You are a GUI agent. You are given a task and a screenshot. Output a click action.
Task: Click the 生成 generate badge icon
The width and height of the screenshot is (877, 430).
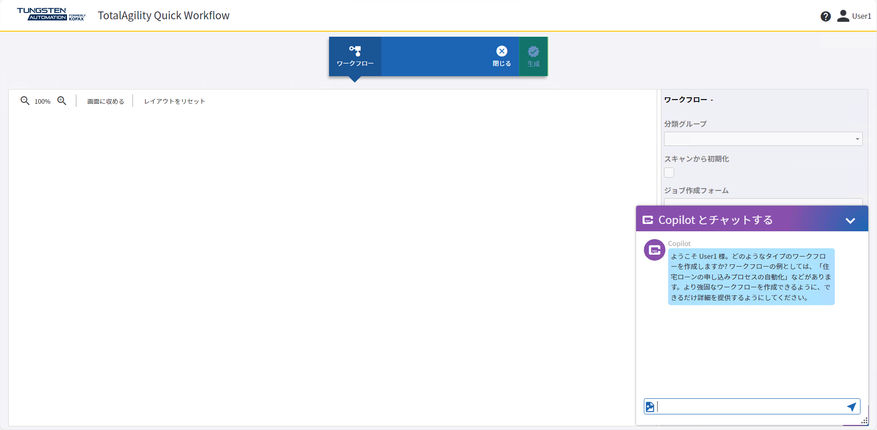coord(533,51)
